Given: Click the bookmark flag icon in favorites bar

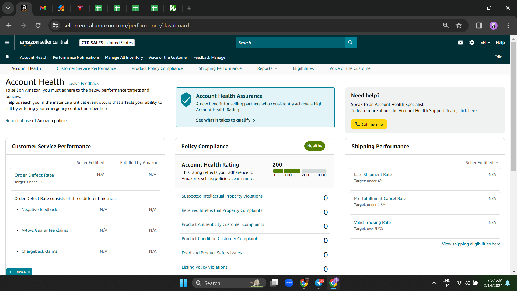Looking at the screenshot, I should 7,57.
